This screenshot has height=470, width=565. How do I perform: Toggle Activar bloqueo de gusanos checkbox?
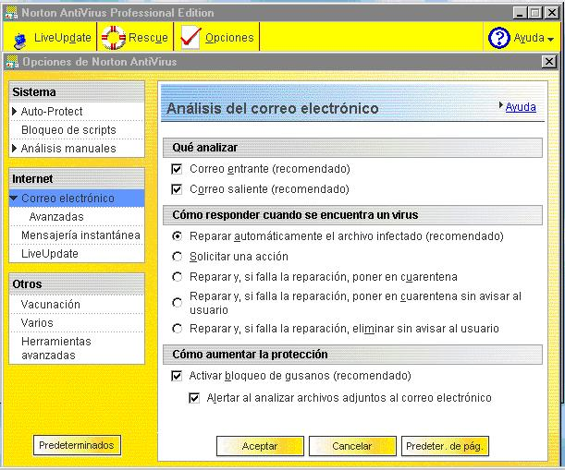177,376
